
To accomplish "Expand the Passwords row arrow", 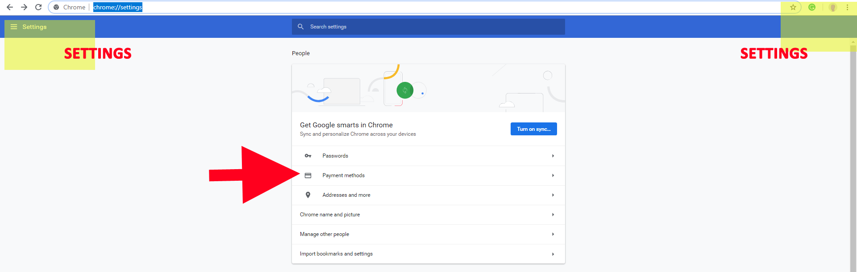I will click(x=553, y=156).
